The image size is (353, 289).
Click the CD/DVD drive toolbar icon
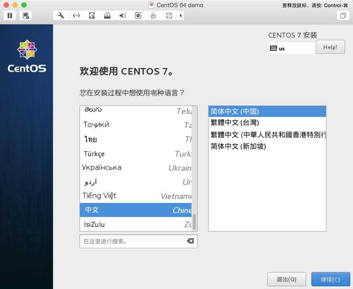click(x=107, y=15)
